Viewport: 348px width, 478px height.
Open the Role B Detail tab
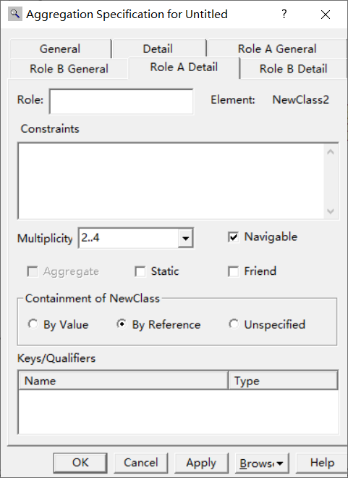coord(293,69)
